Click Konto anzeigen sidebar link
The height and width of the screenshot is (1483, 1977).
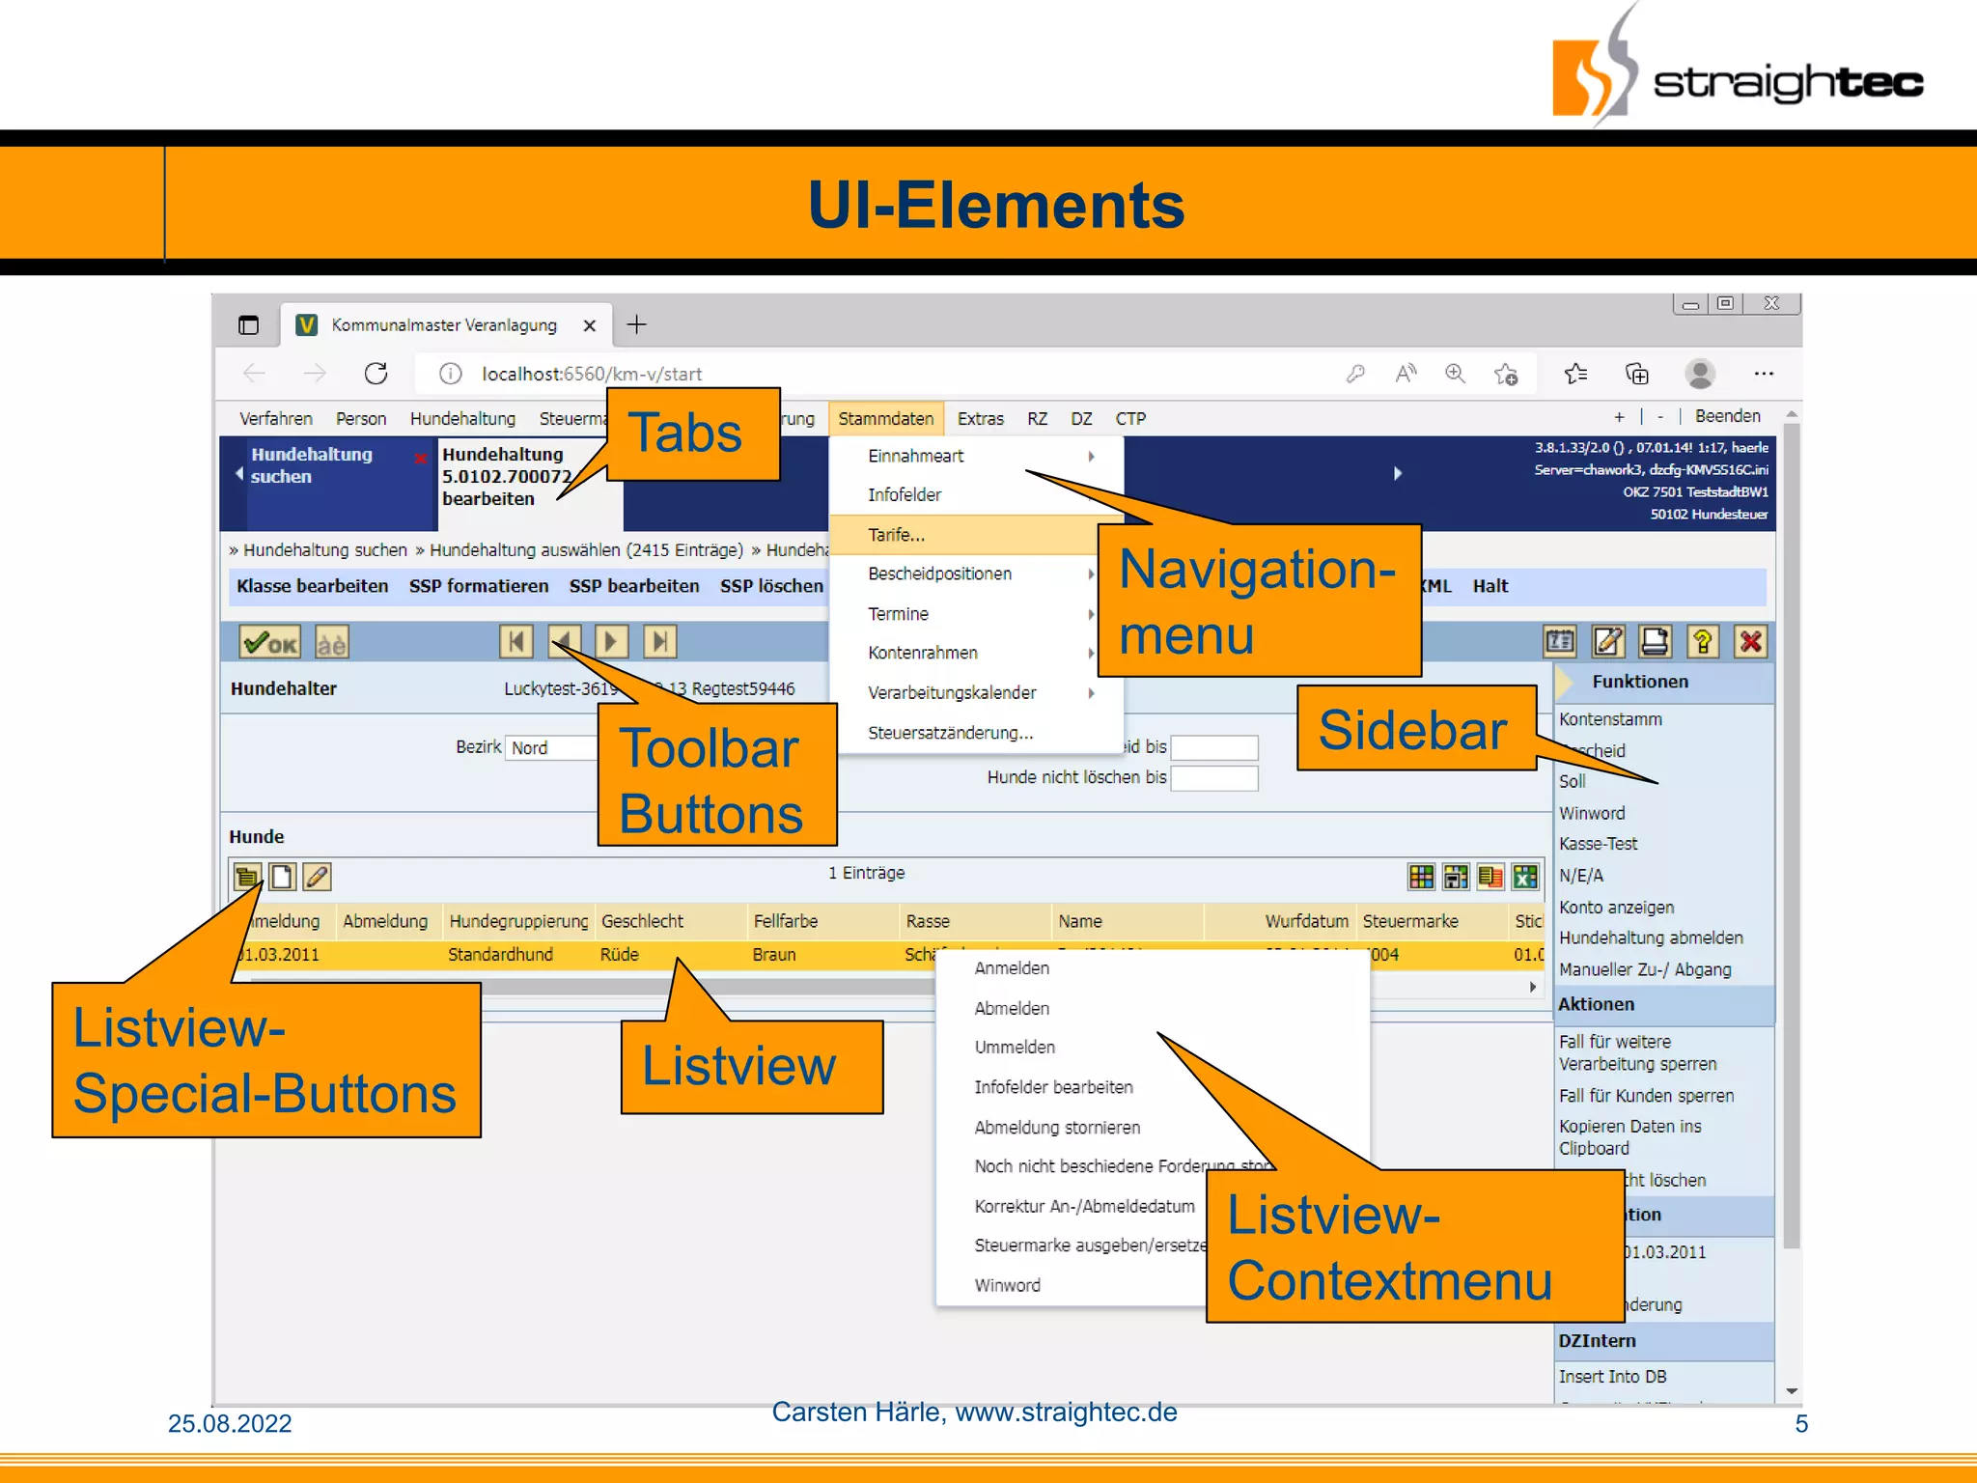click(1616, 907)
